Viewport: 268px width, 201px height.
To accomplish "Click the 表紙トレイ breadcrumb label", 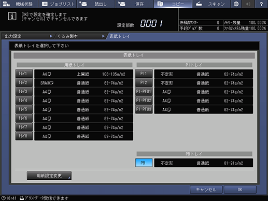I will tap(119, 36).
